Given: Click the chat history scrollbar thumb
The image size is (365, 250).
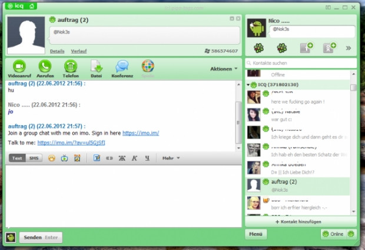Looking at the screenshot, I should coord(238,122).
